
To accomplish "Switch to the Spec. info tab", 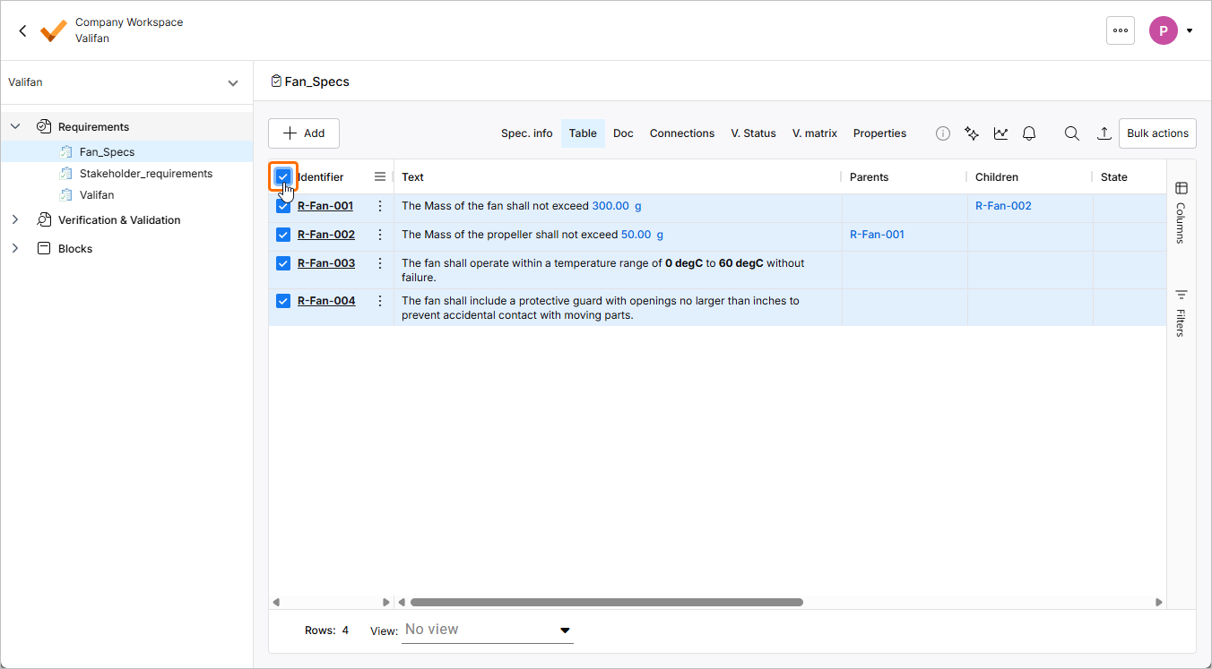I will pyautogui.click(x=527, y=133).
